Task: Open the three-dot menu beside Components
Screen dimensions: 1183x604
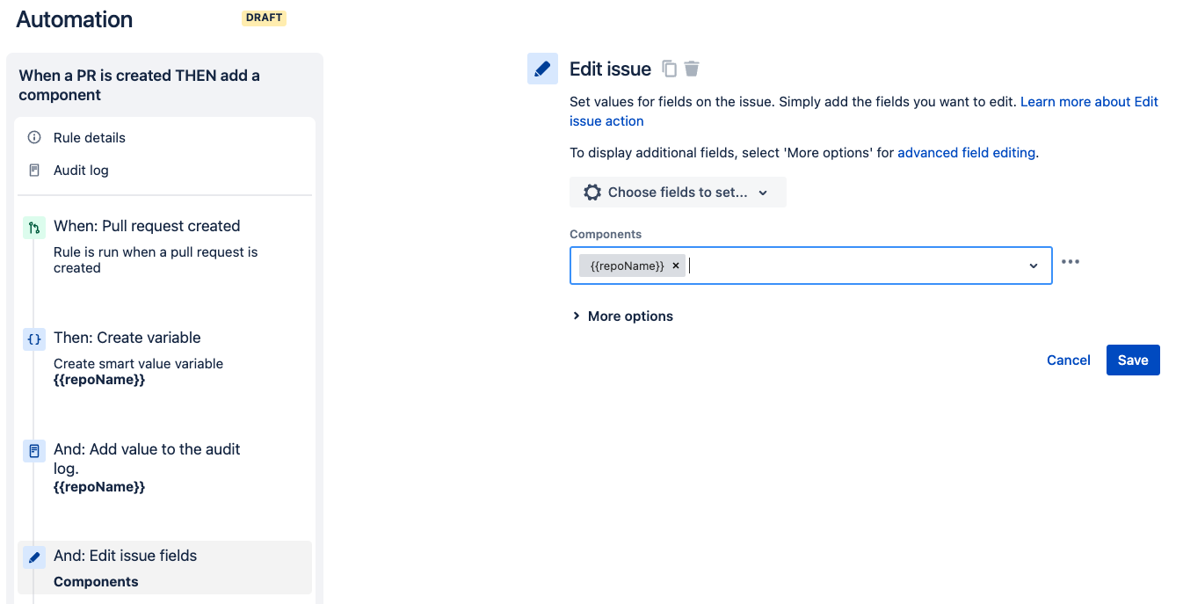Action: [1070, 262]
